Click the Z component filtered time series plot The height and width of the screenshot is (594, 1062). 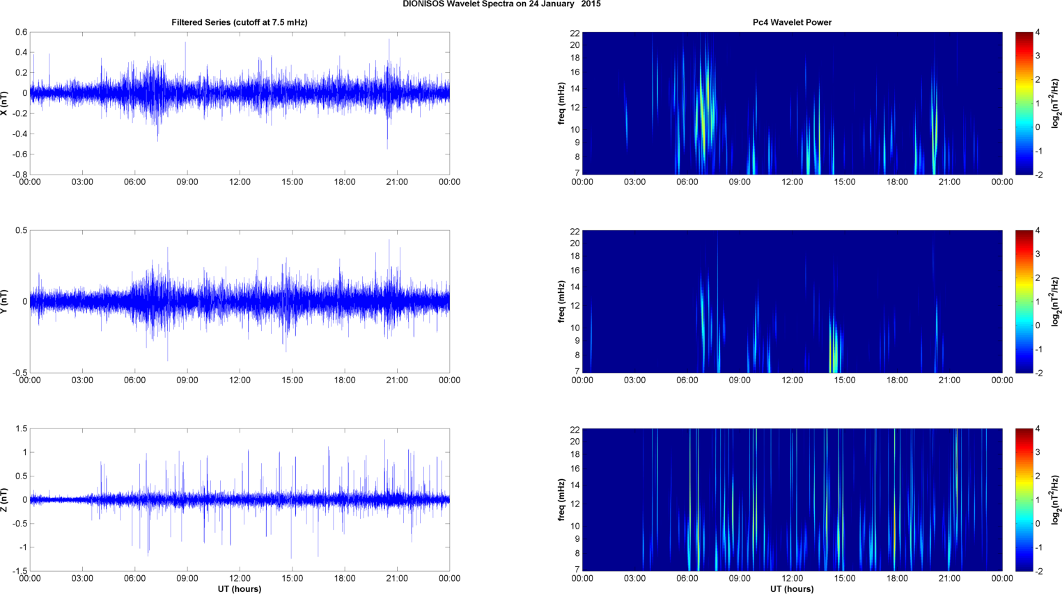(x=240, y=500)
